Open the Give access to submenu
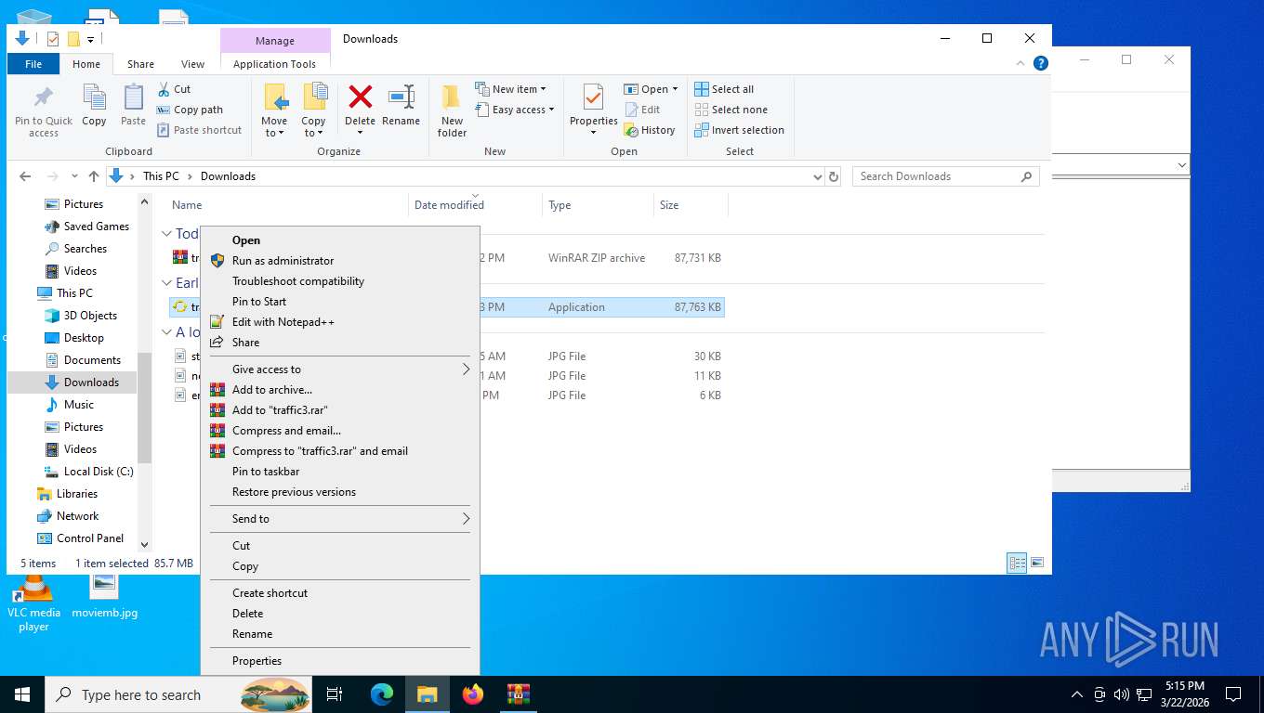 [340, 369]
